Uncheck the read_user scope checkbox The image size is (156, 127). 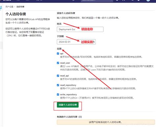58,63
